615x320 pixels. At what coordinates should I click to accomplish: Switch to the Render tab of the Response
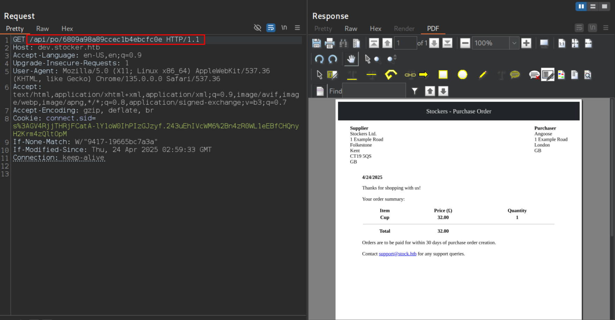pos(404,29)
